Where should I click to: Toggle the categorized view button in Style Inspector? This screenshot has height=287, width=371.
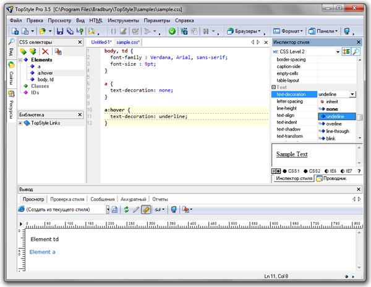click(346, 51)
